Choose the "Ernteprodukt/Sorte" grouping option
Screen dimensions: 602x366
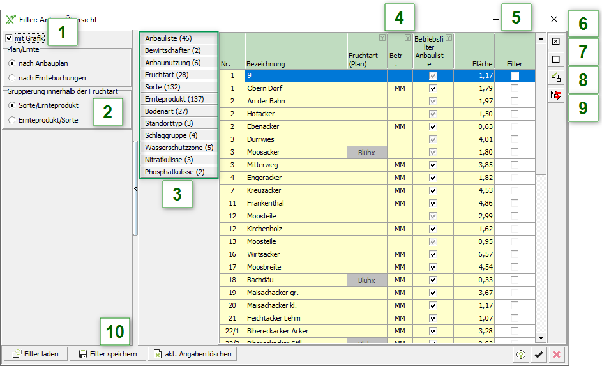tap(11, 119)
